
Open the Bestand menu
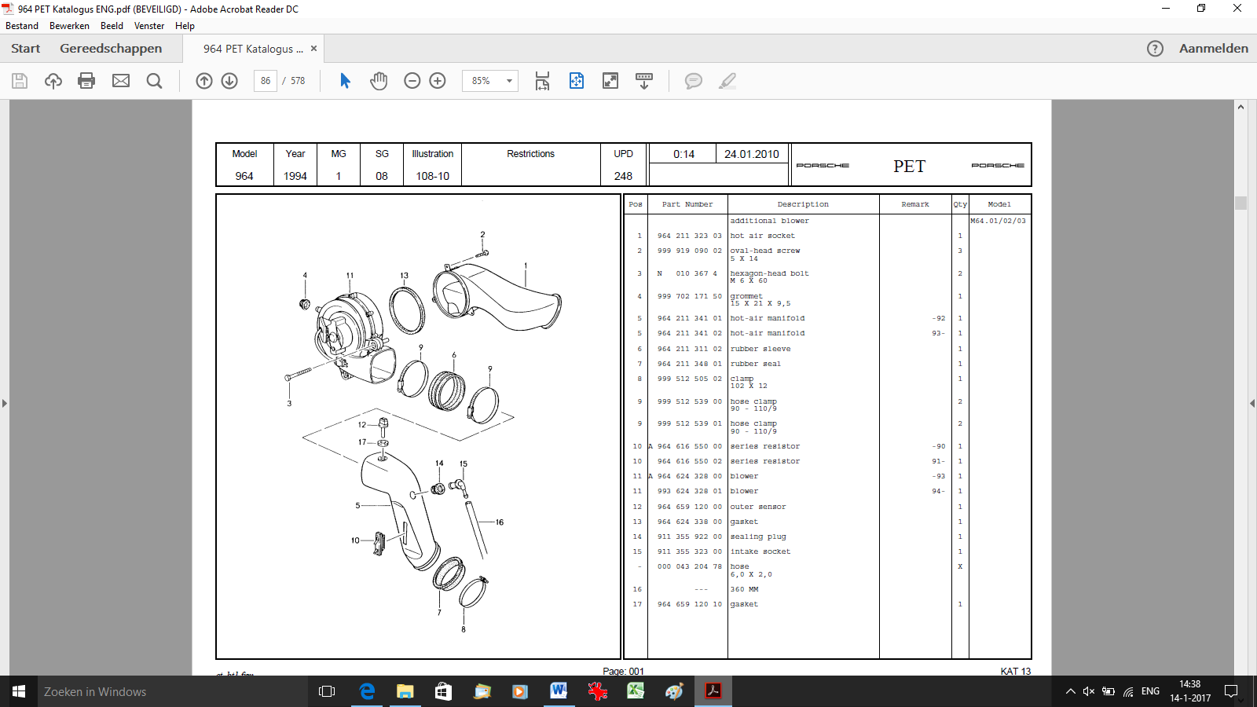coord(22,26)
